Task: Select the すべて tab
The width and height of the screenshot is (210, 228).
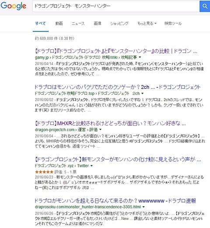Action: click(41, 23)
